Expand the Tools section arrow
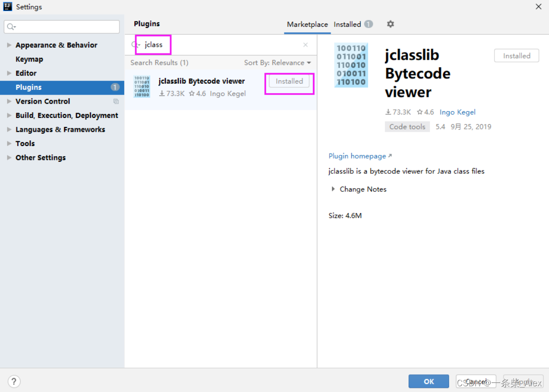 (9, 143)
